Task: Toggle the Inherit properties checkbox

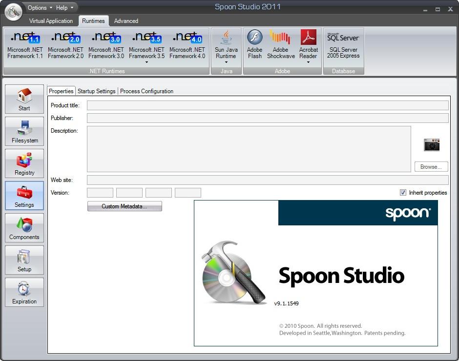Action: [403, 193]
